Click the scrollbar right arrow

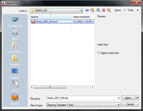pyautogui.click(x=93, y=87)
